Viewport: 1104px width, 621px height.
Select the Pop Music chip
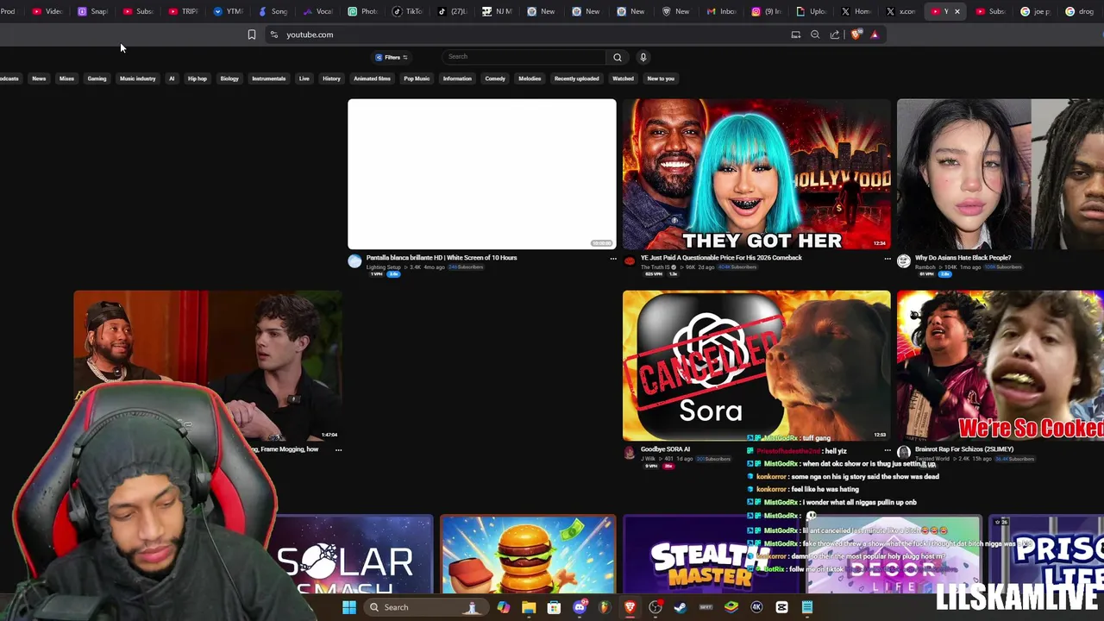coord(417,78)
